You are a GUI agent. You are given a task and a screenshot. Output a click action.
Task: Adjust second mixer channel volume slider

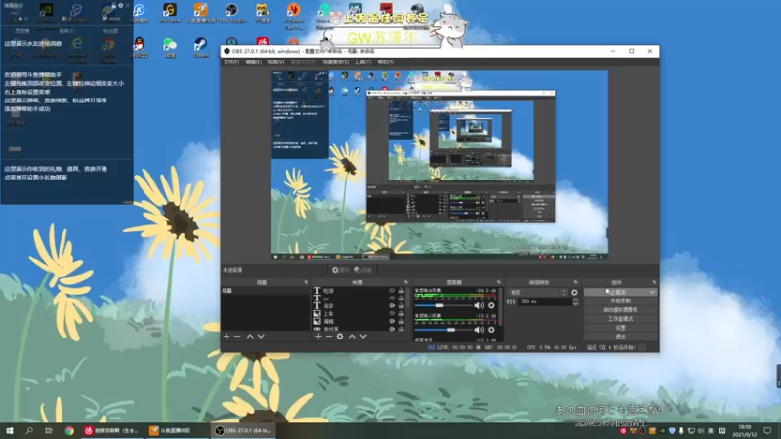442,330
